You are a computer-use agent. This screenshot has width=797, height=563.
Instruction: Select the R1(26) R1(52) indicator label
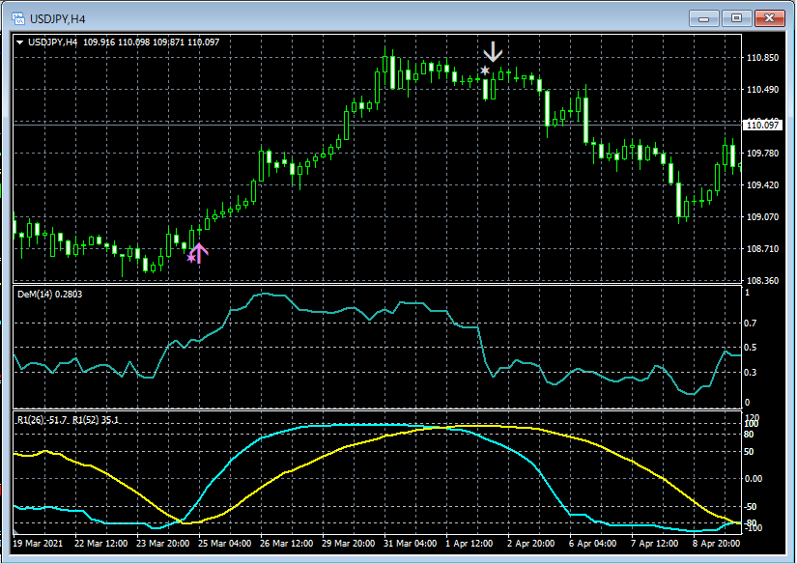pos(67,420)
